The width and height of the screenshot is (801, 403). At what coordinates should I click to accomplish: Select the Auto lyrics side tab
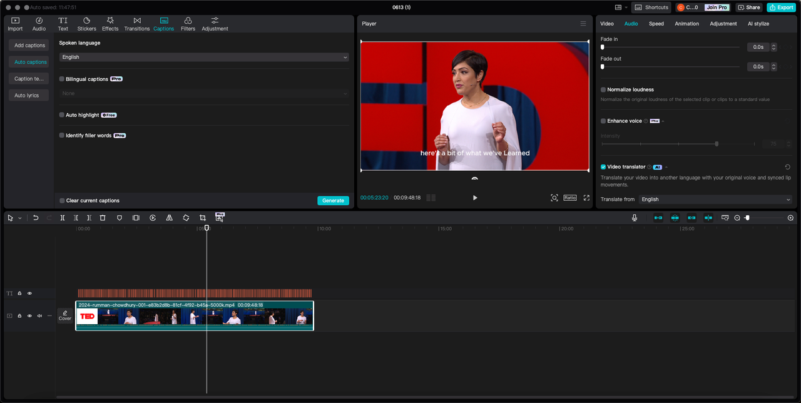click(29, 95)
